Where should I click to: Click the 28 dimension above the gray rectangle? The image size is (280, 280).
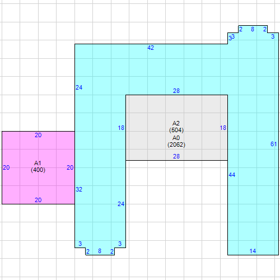point(176,91)
